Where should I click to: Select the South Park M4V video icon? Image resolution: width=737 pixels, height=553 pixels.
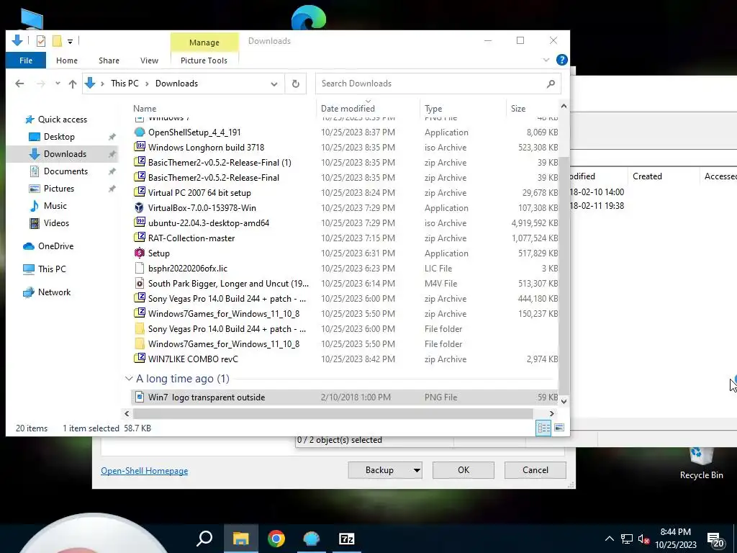140,283
